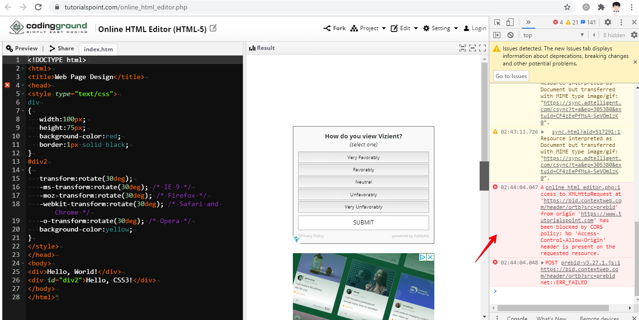Open DevTools settings gear in top bar
639x320 pixels.
click(608, 22)
